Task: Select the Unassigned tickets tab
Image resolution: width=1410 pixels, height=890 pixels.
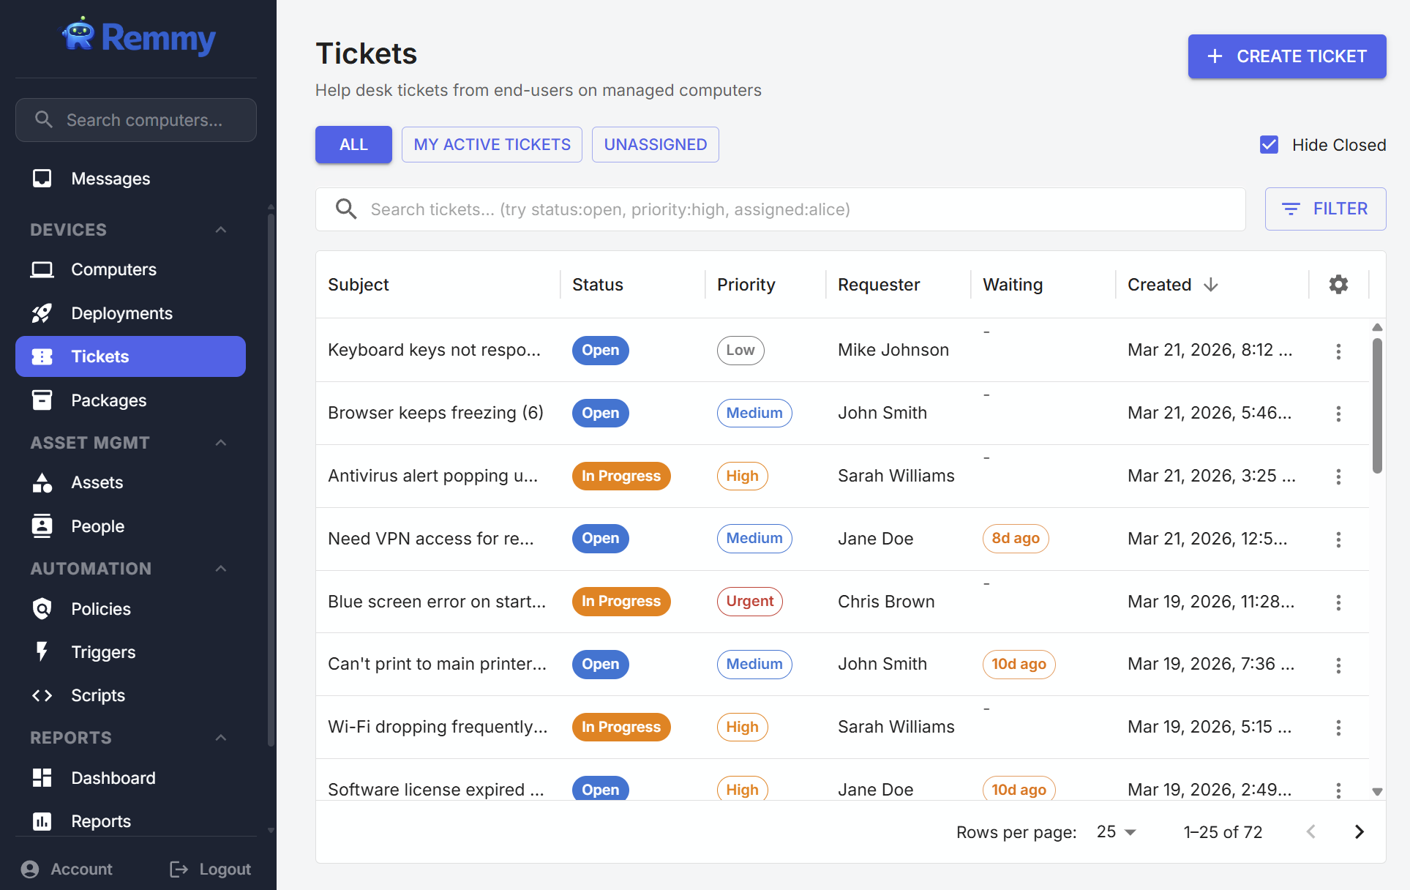Action: coord(655,145)
